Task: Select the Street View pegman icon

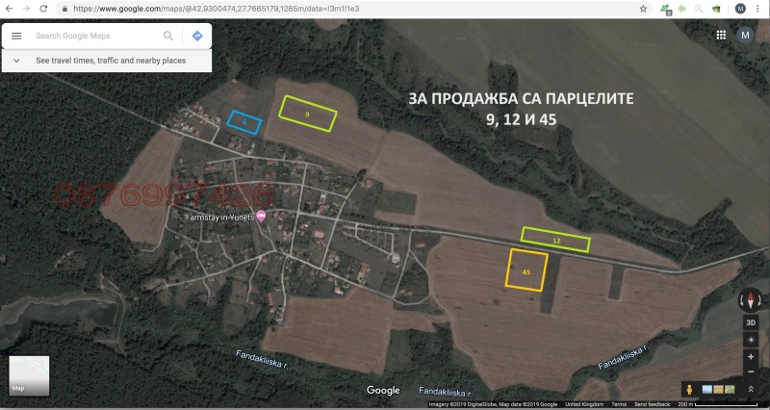Action: (688, 389)
